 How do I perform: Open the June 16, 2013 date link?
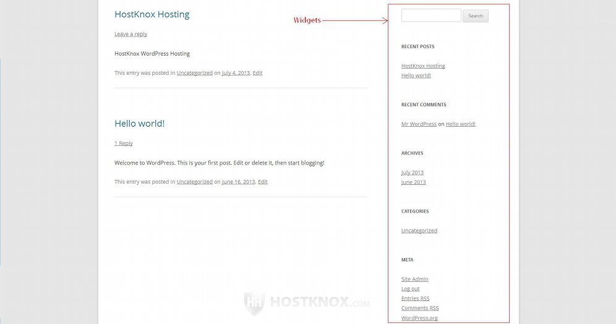(x=239, y=182)
